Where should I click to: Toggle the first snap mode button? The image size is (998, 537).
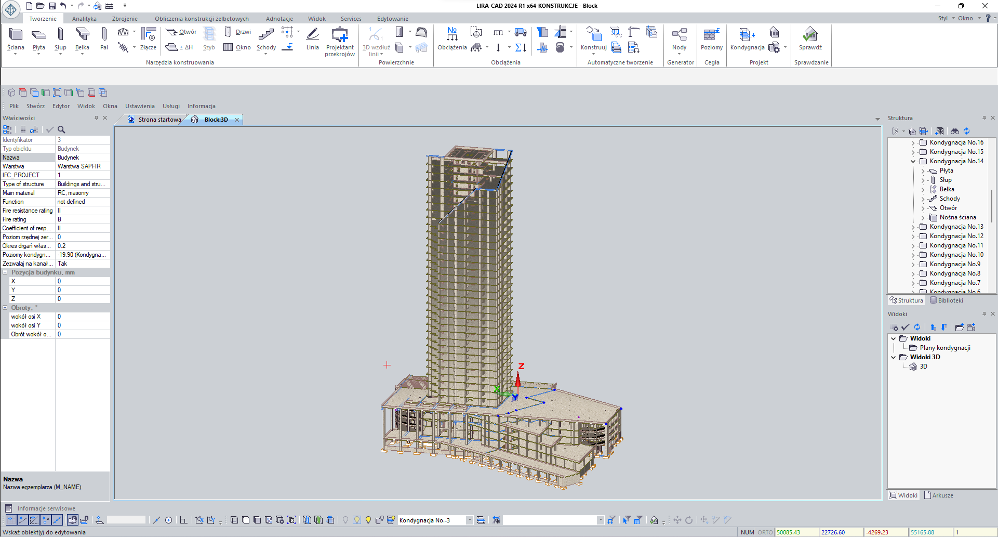click(10, 520)
